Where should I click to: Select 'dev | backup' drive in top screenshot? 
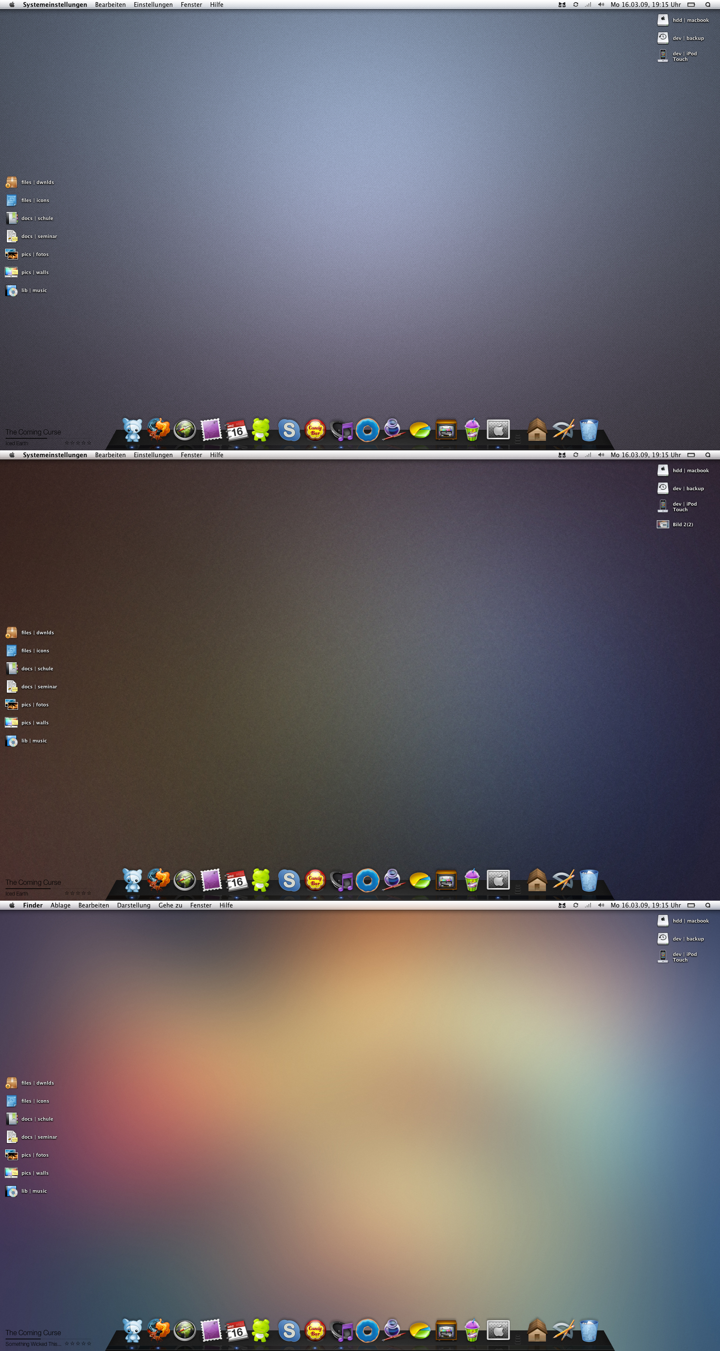(681, 38)
